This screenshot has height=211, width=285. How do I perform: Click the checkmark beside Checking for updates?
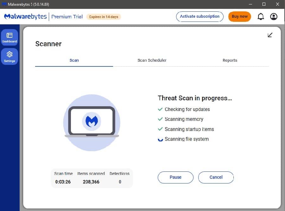[x=160, y=109]
